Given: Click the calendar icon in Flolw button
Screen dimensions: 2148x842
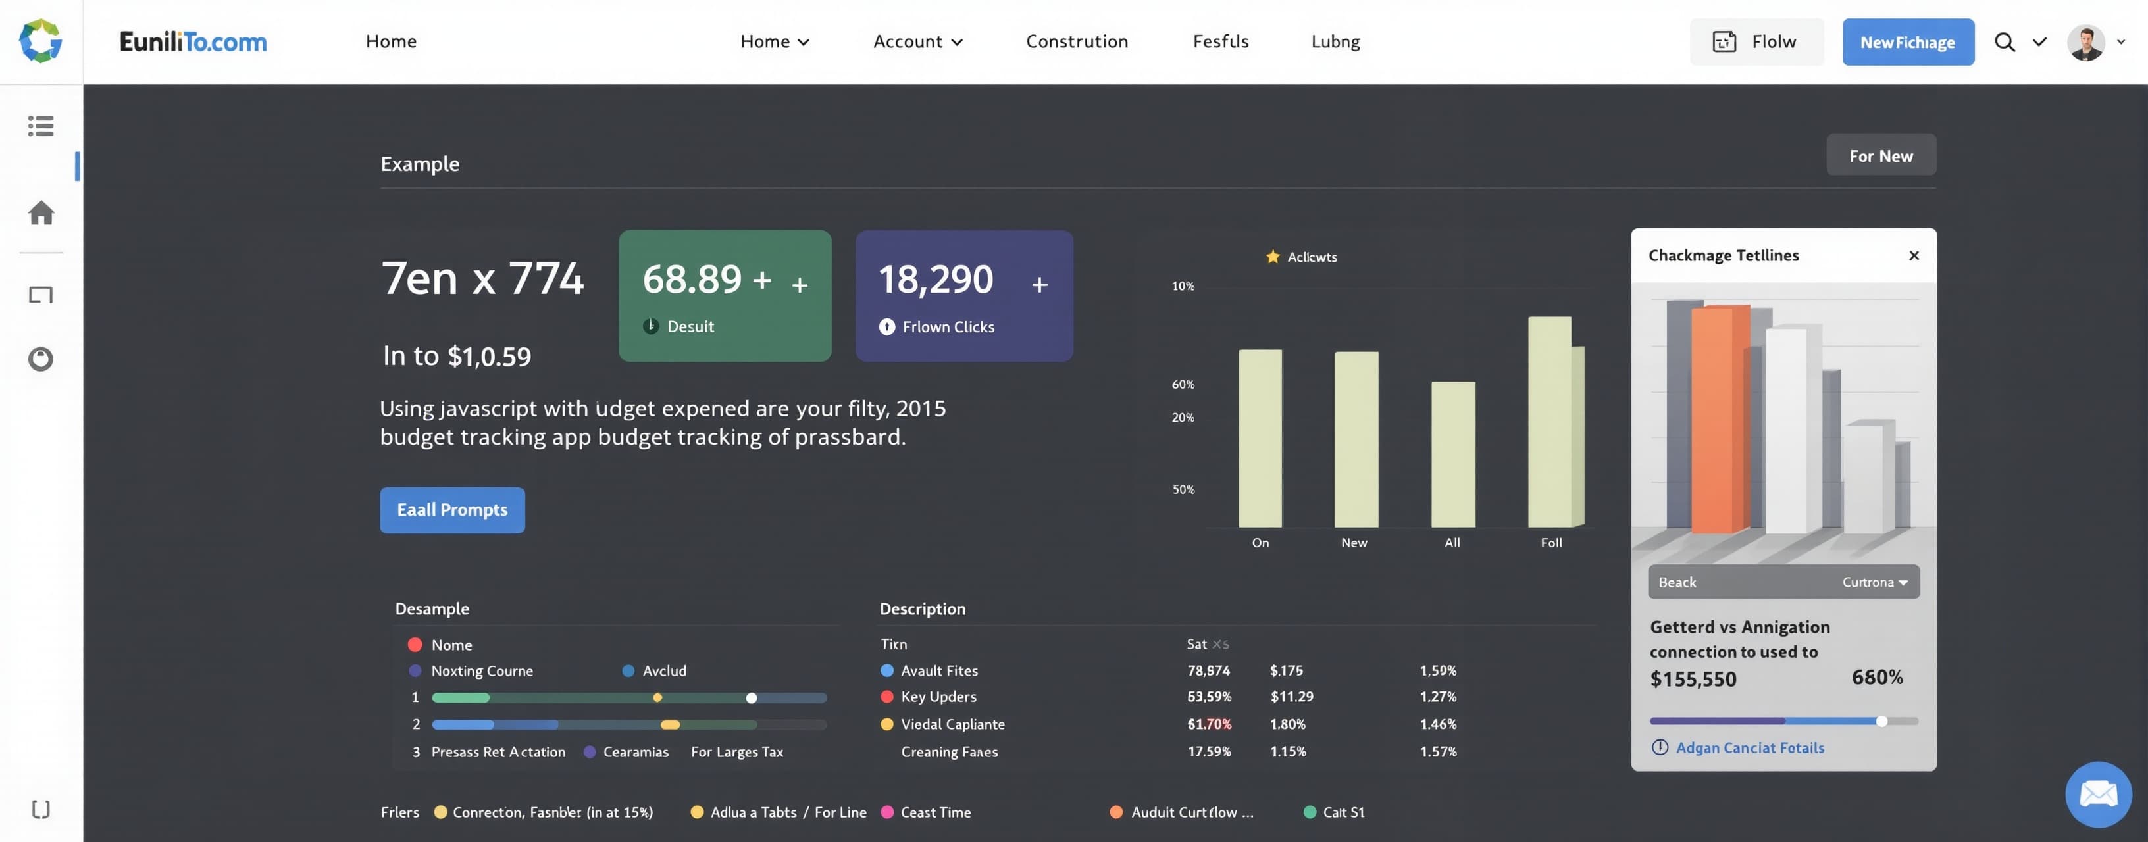Looking at the screenshot, I should (1724, 41).
